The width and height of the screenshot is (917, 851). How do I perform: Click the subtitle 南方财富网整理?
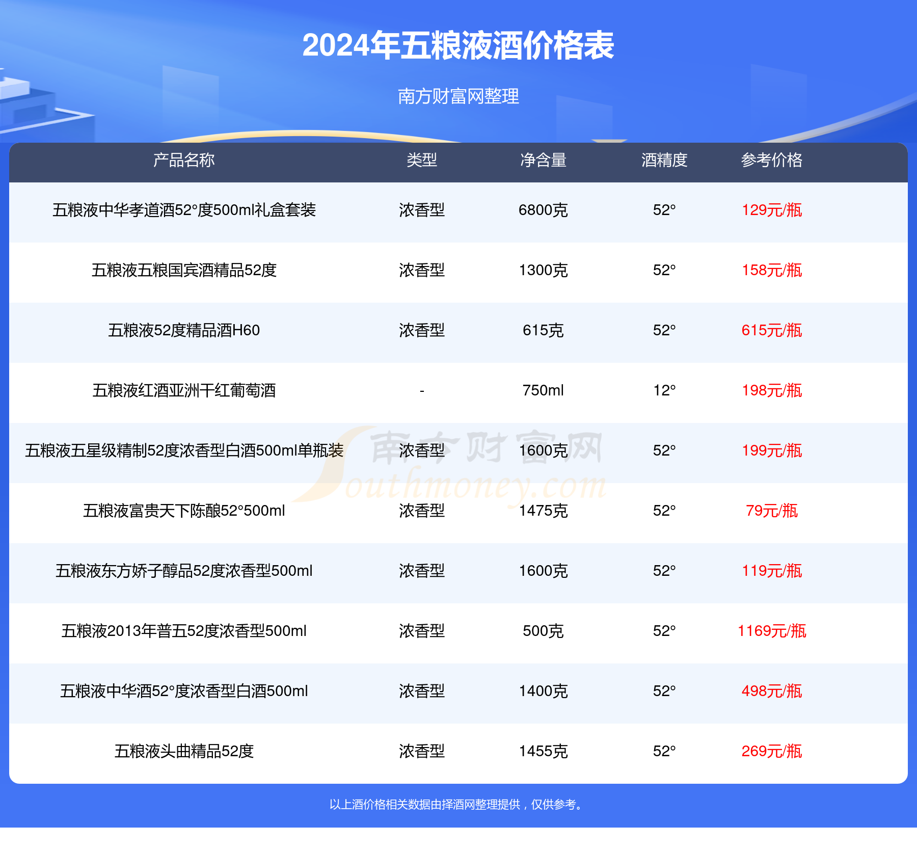pos(458,96)
